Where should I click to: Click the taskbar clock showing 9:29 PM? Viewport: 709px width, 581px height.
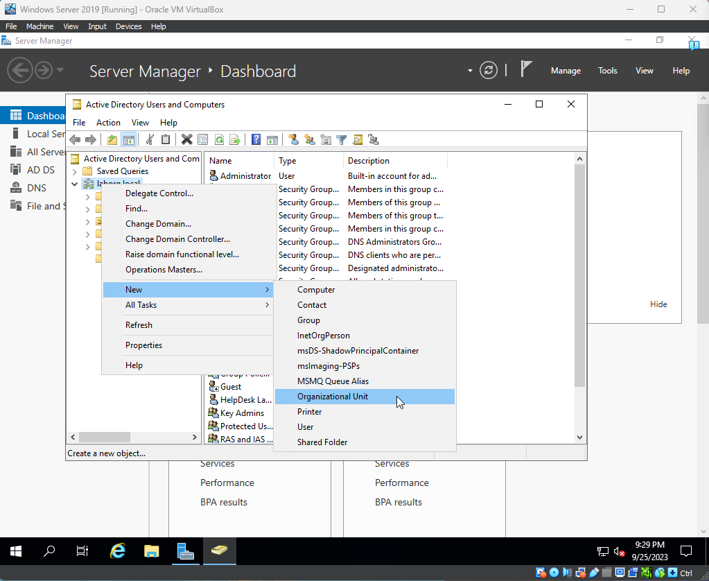pos(649,550)
